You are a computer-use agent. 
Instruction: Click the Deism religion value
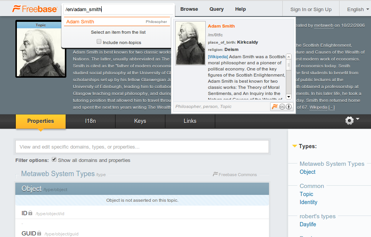[x=231, y=49]
